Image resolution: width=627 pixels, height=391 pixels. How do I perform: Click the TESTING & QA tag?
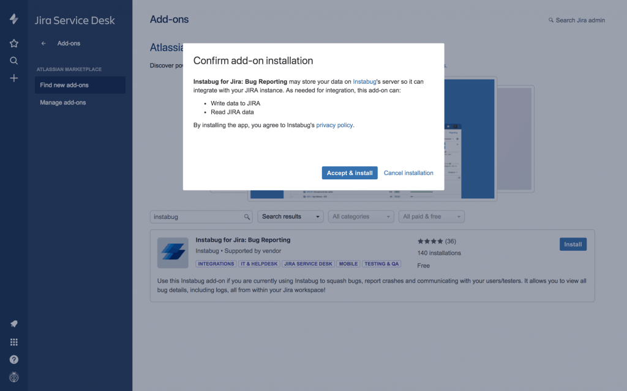pos(381,264)
